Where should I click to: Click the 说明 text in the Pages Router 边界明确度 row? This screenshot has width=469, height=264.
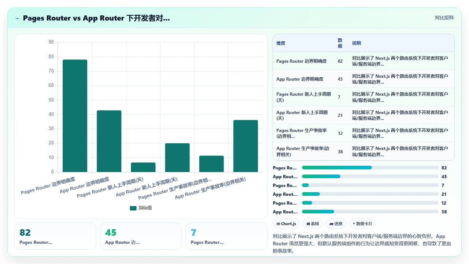tap(400, 61)
